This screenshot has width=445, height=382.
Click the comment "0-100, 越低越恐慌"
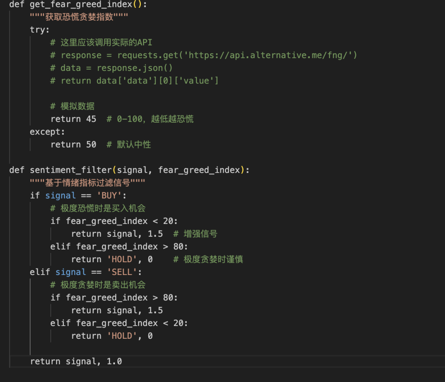[150, 119]
